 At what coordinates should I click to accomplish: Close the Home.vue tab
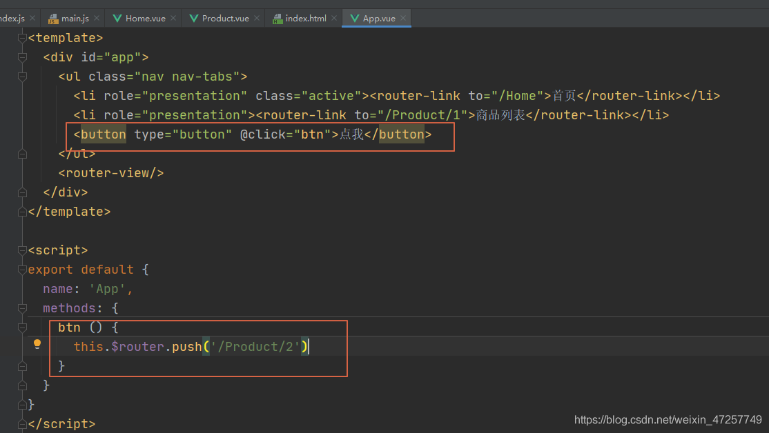point(173,18)
